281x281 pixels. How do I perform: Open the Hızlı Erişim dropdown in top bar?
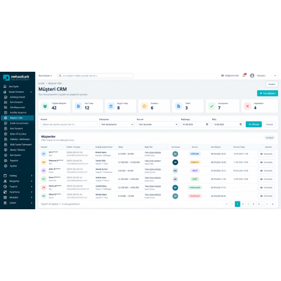click(x=45, y=76)
